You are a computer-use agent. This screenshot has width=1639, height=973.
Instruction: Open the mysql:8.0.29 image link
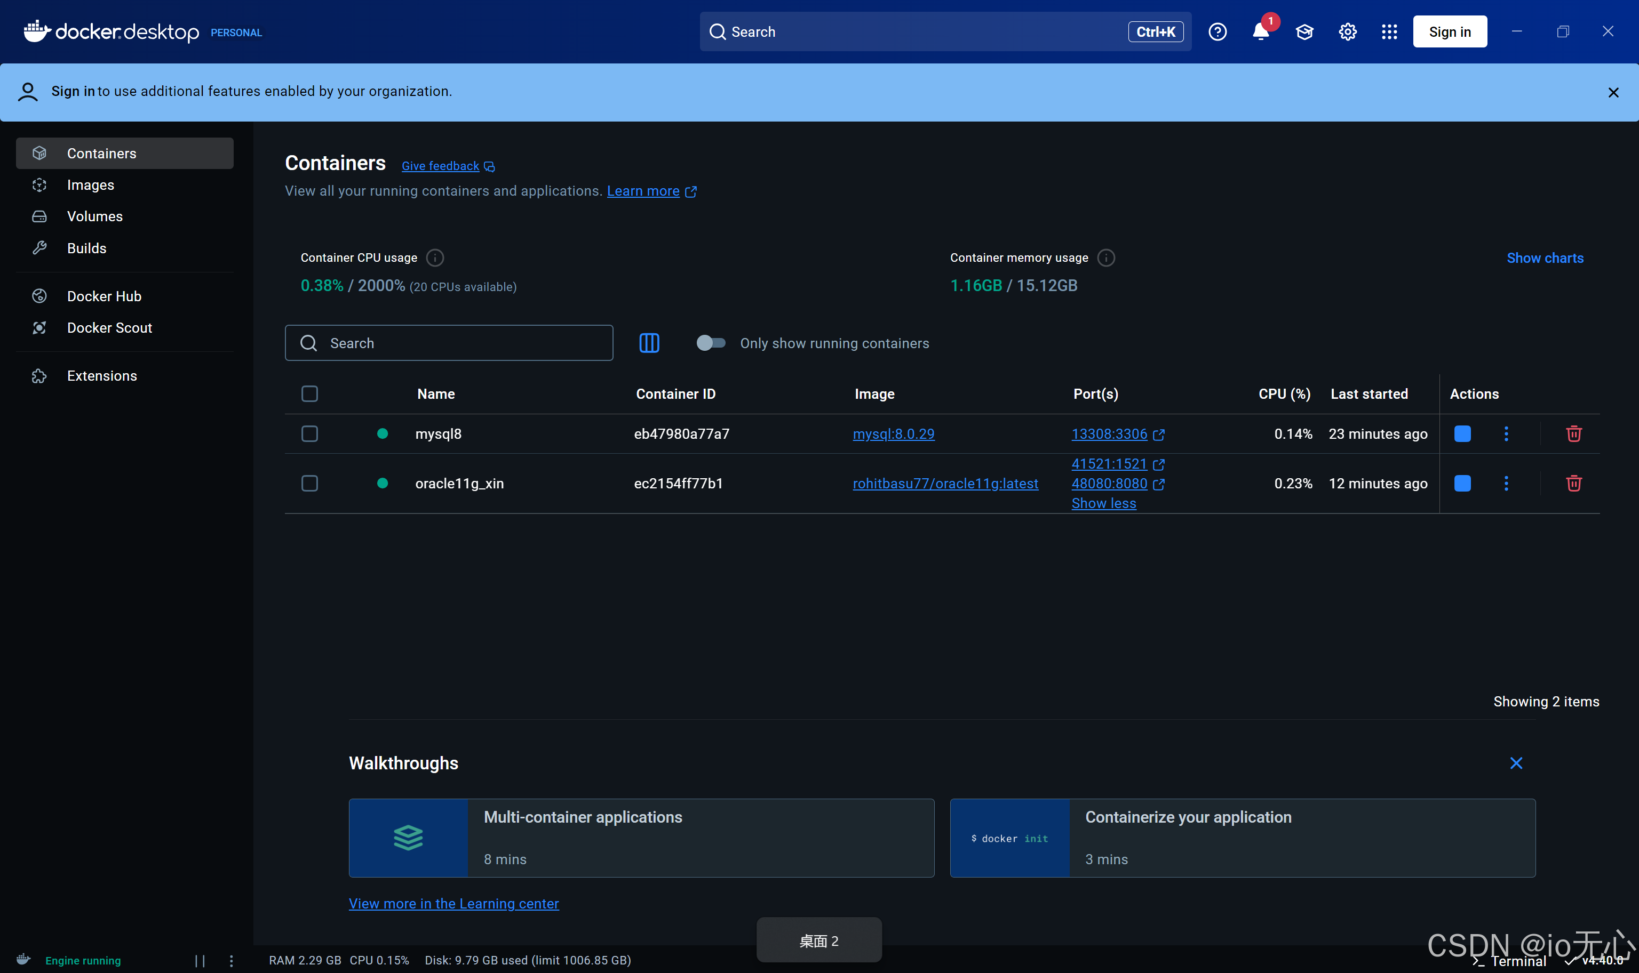(x=893, y=433)
